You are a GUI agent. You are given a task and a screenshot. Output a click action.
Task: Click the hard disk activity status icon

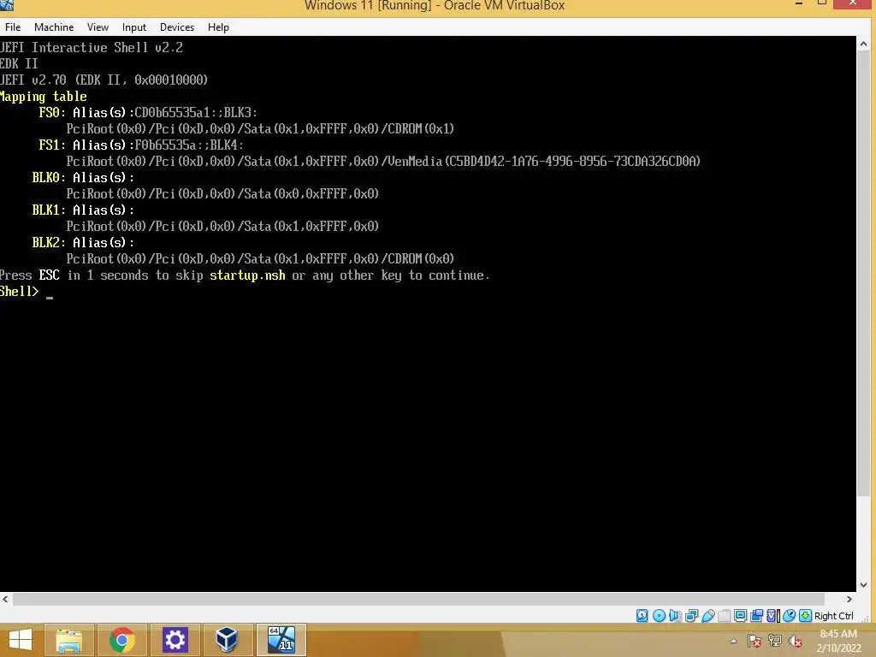click(642, 616)
